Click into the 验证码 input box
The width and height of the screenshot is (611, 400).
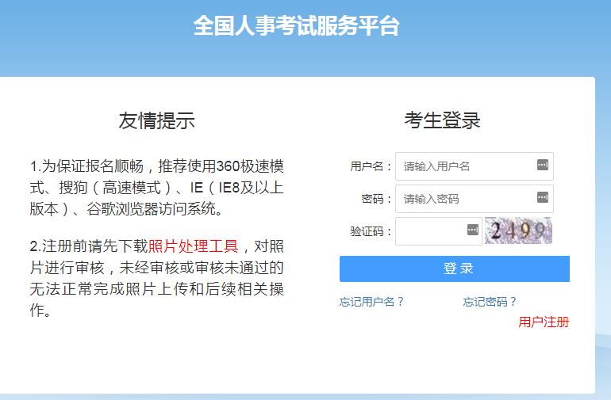[431, 231]
